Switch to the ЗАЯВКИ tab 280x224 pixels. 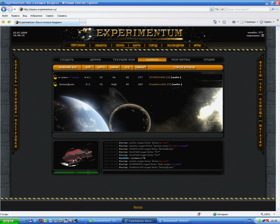click(152, 60)
